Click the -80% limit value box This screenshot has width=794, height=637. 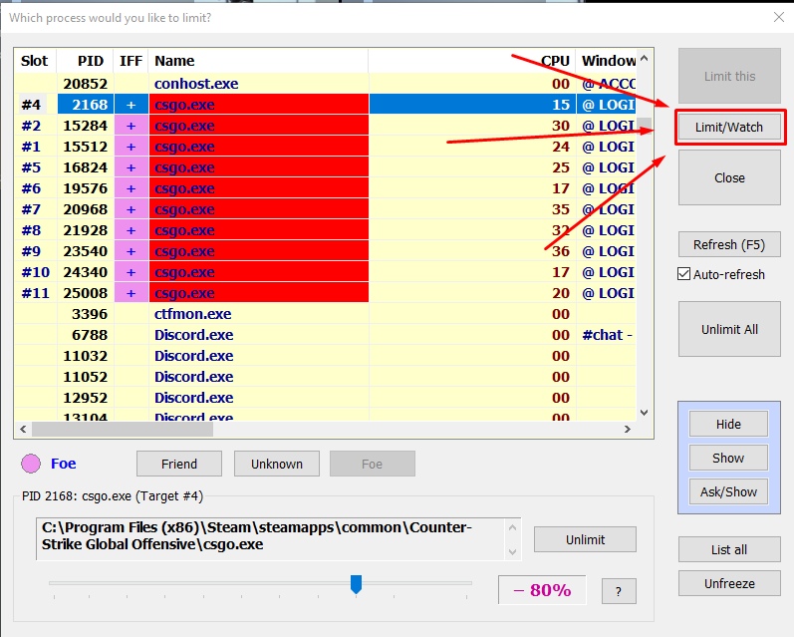[x=542, y=590]
